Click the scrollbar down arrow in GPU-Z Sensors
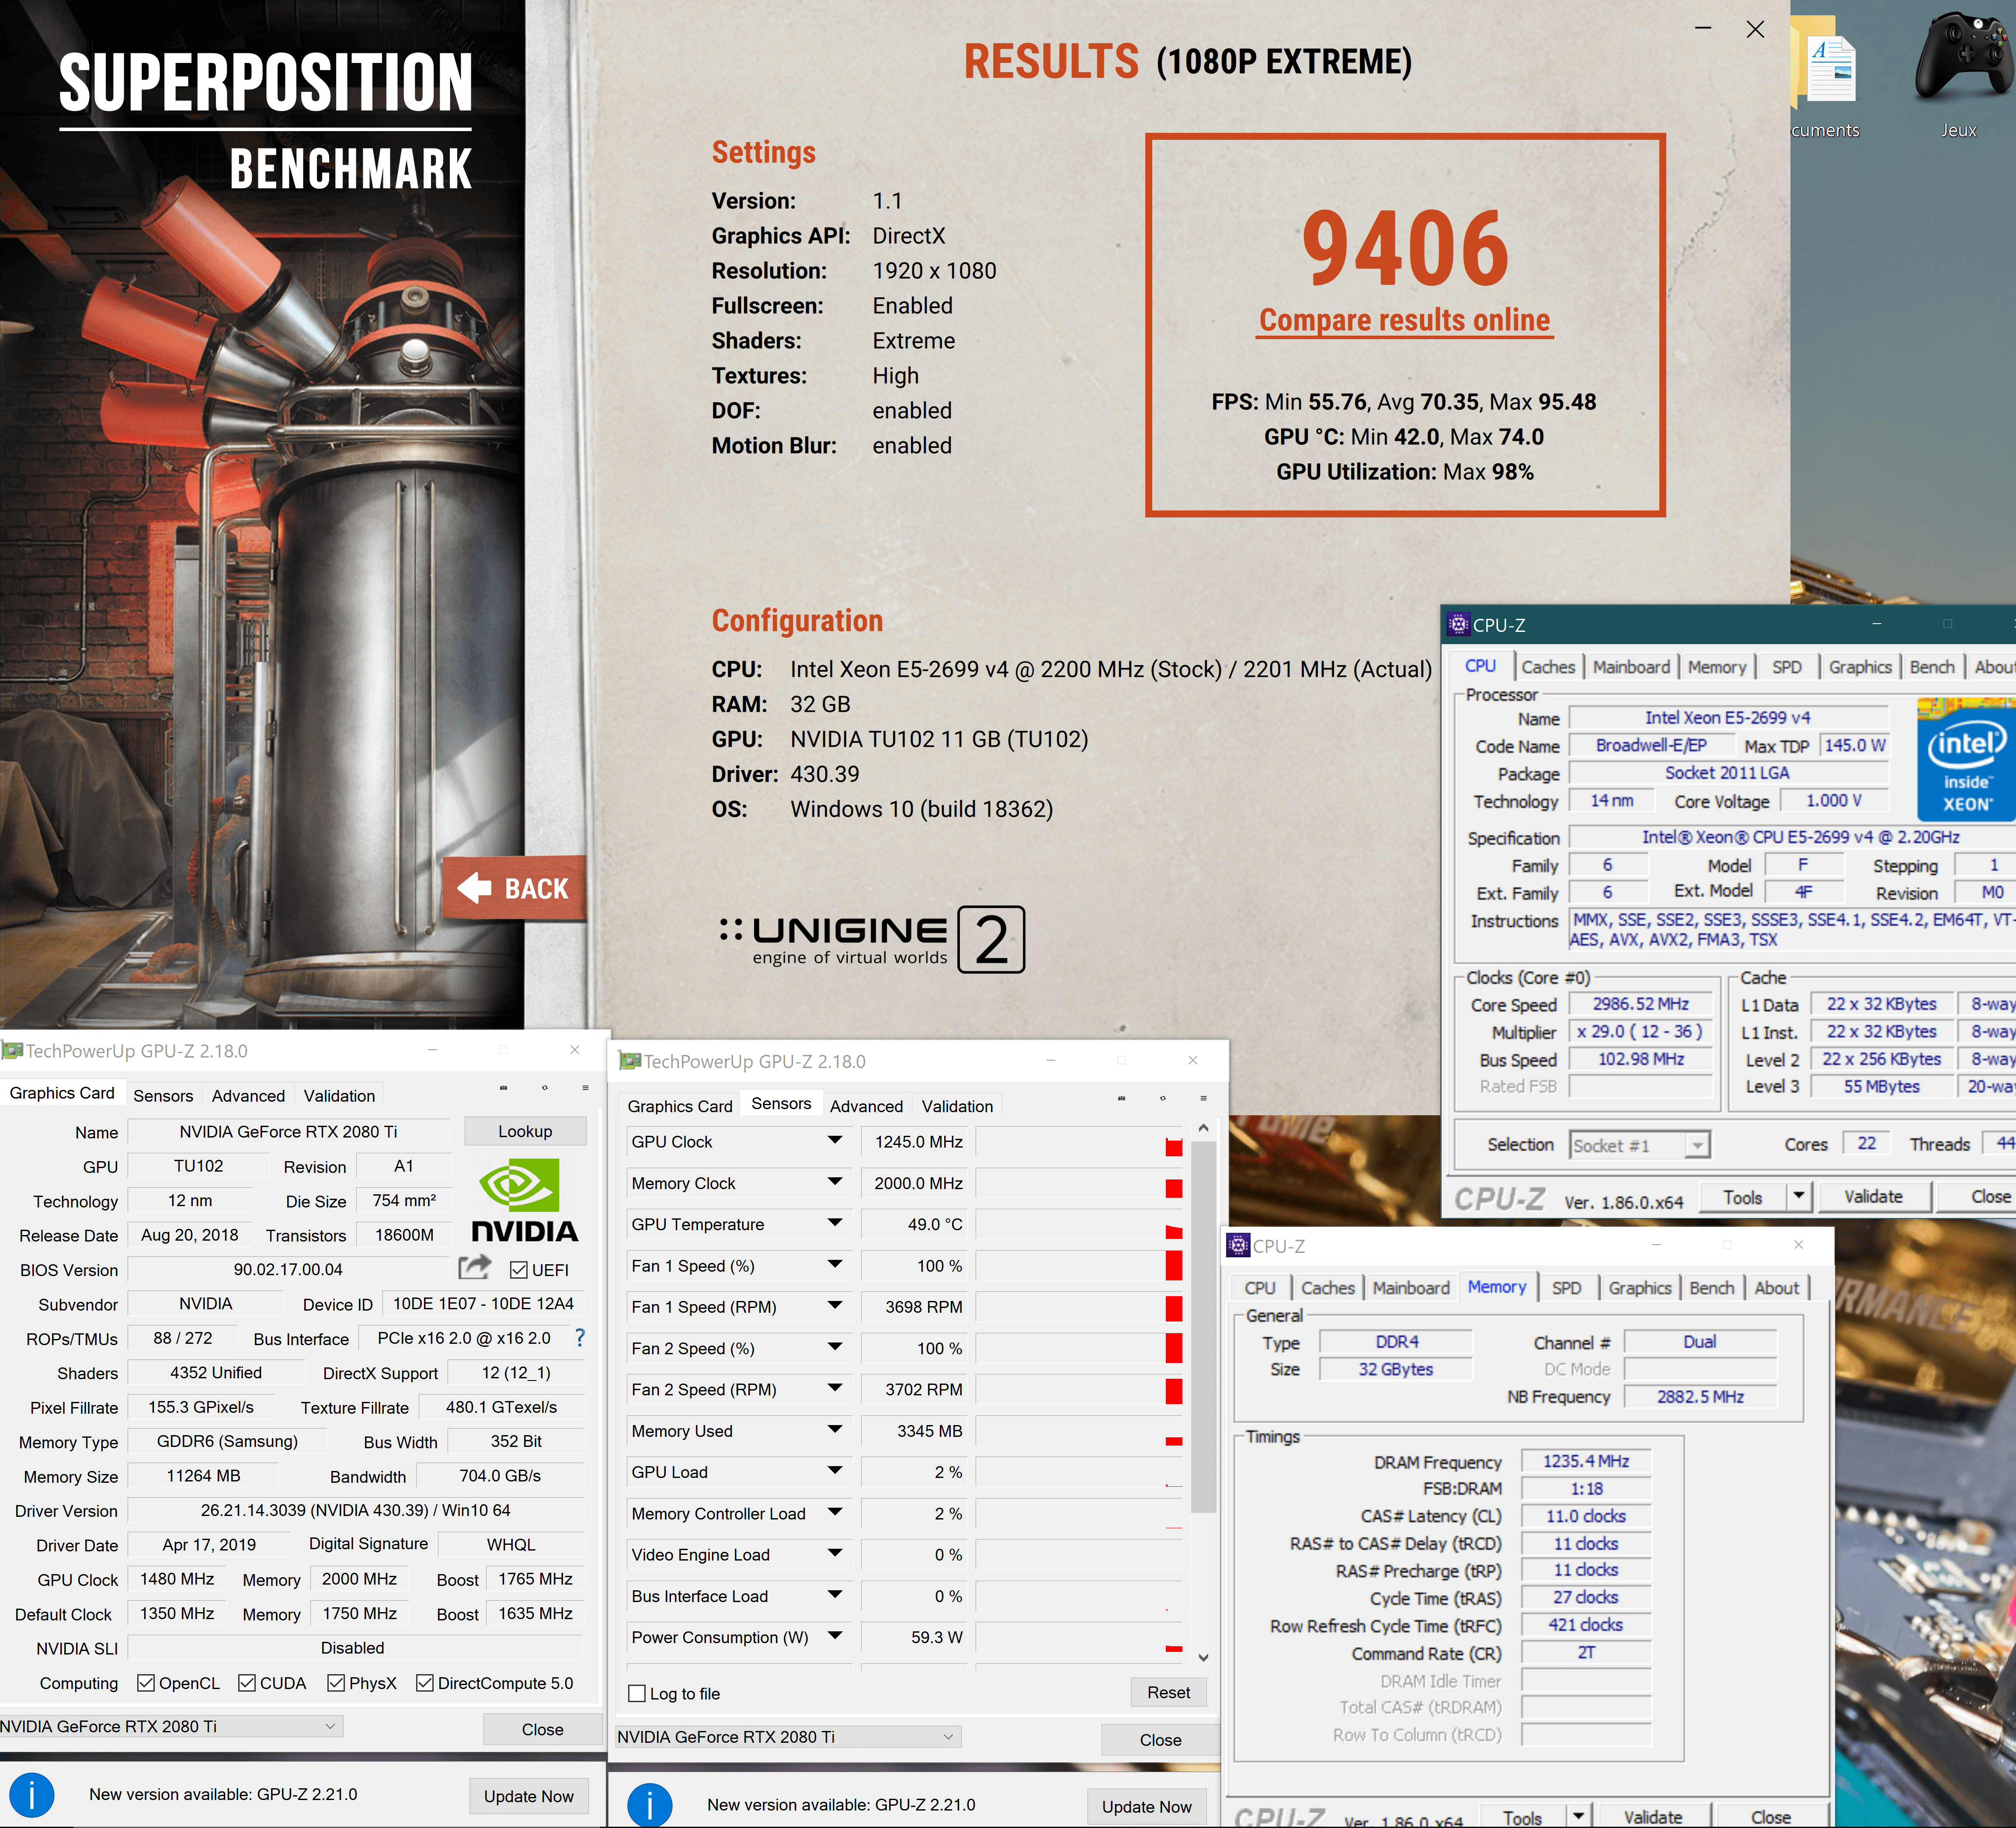The height and width of the screenshot is (1828, 2016). pos(1203,1657)
